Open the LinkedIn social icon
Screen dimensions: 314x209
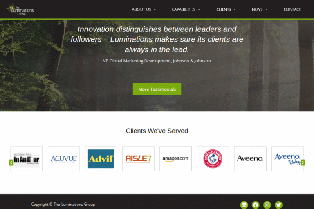click(244, 205)
